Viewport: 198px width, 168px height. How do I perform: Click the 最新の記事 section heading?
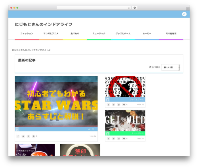[27, 60]
